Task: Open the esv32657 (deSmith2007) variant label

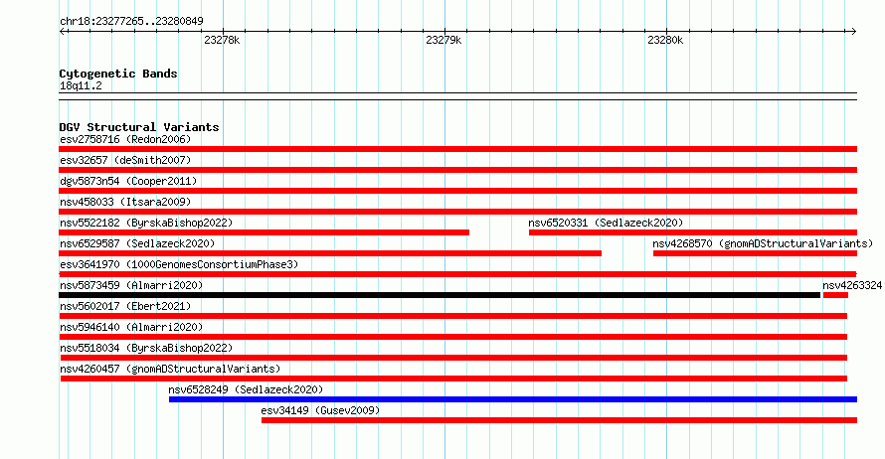Action: [x=125, y=160]
